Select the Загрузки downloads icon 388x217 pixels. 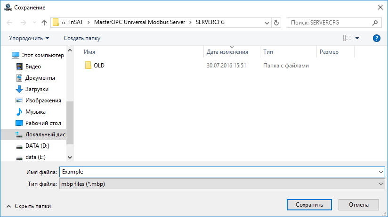pos(19,89)
